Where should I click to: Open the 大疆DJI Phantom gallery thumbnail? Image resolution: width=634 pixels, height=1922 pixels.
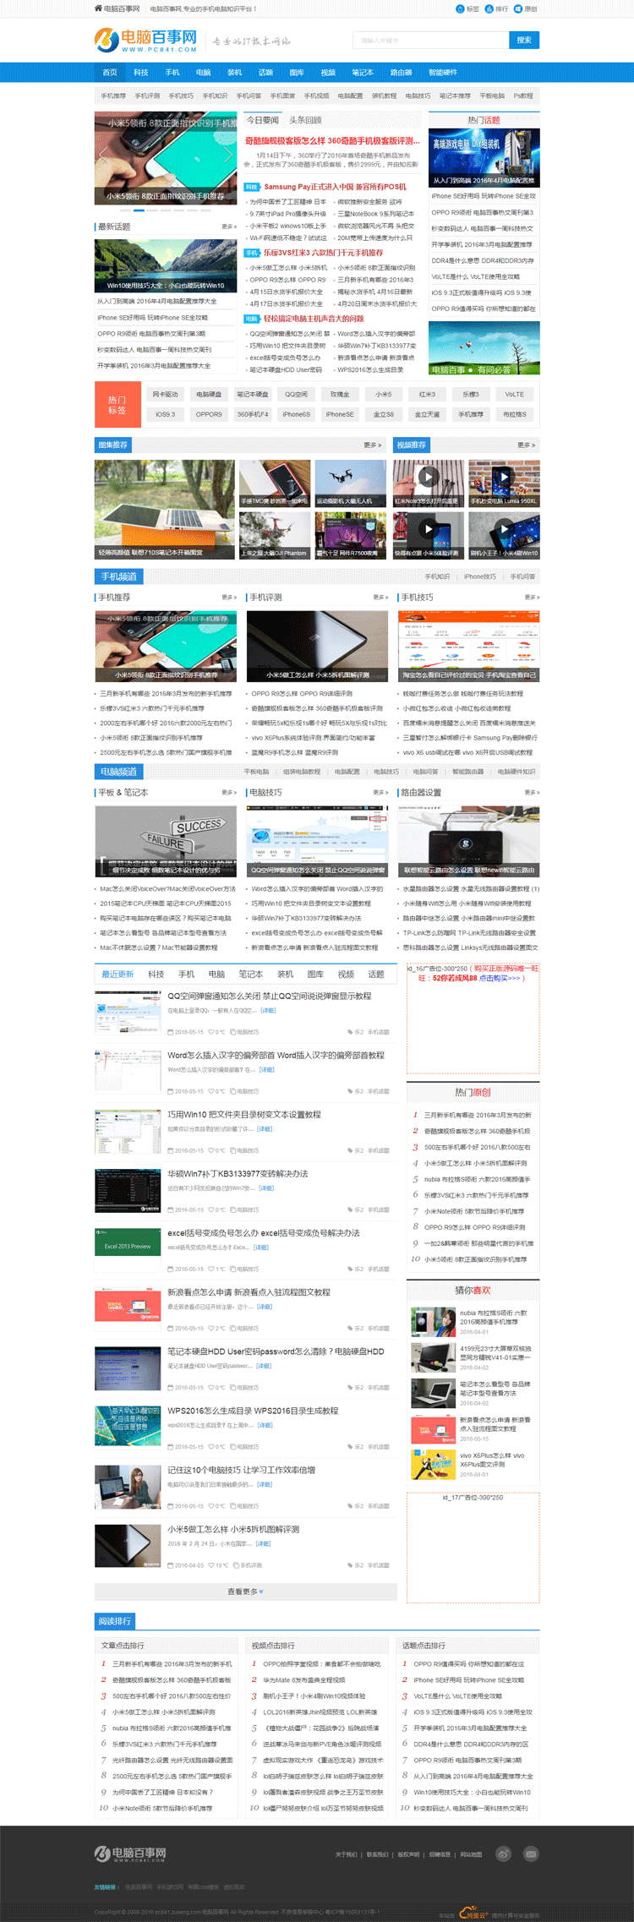coord(275,536)
